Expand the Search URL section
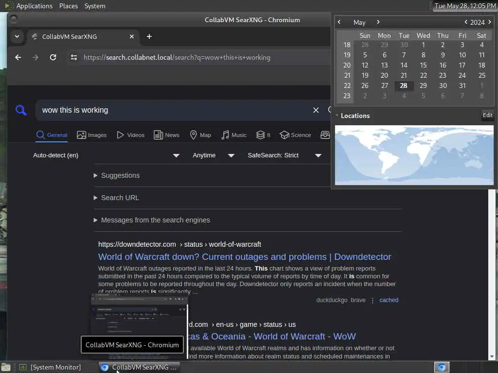The width and height of the screenshot is (498, 373). pos(116,198)
